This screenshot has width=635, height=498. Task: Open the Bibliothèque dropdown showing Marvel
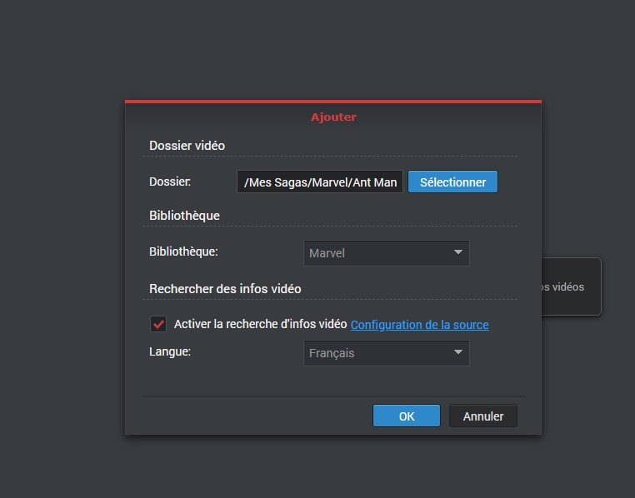pos(387,253)
